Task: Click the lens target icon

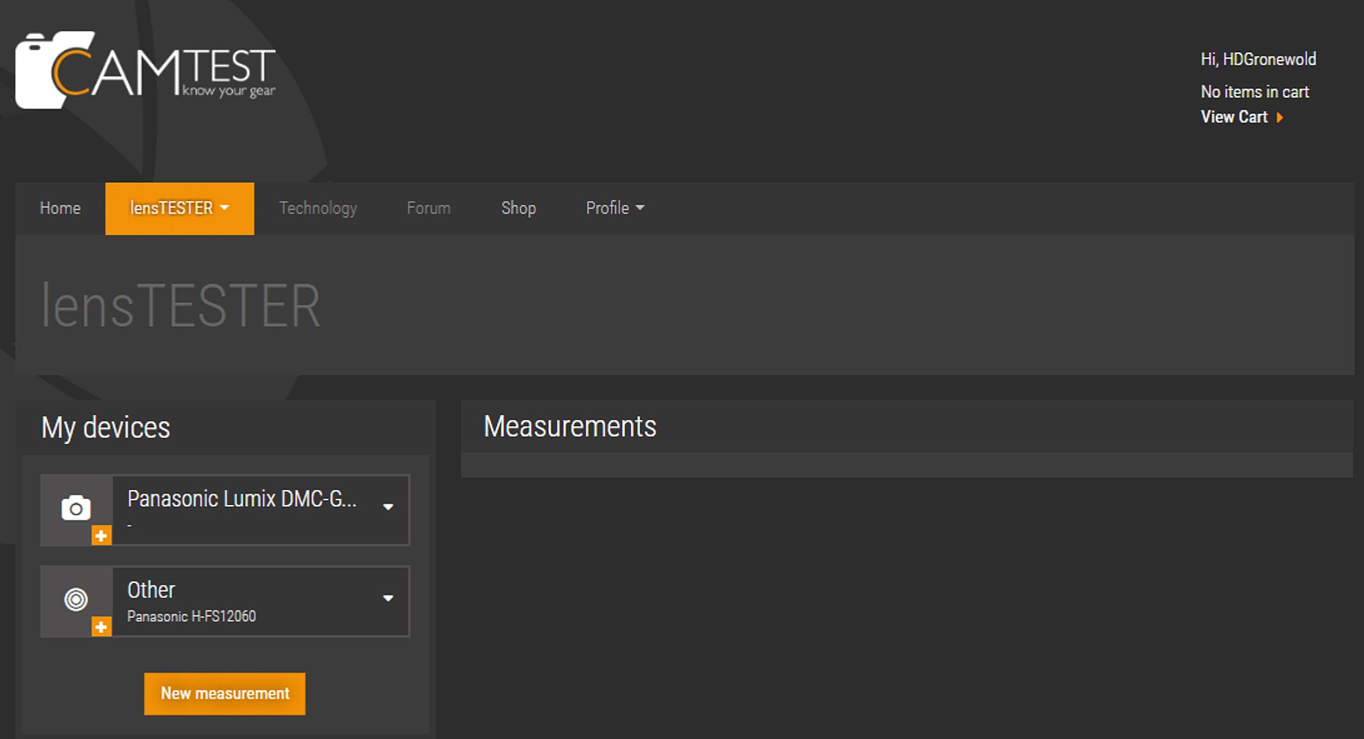Action: pyautogui.click(x=76, y=599)
